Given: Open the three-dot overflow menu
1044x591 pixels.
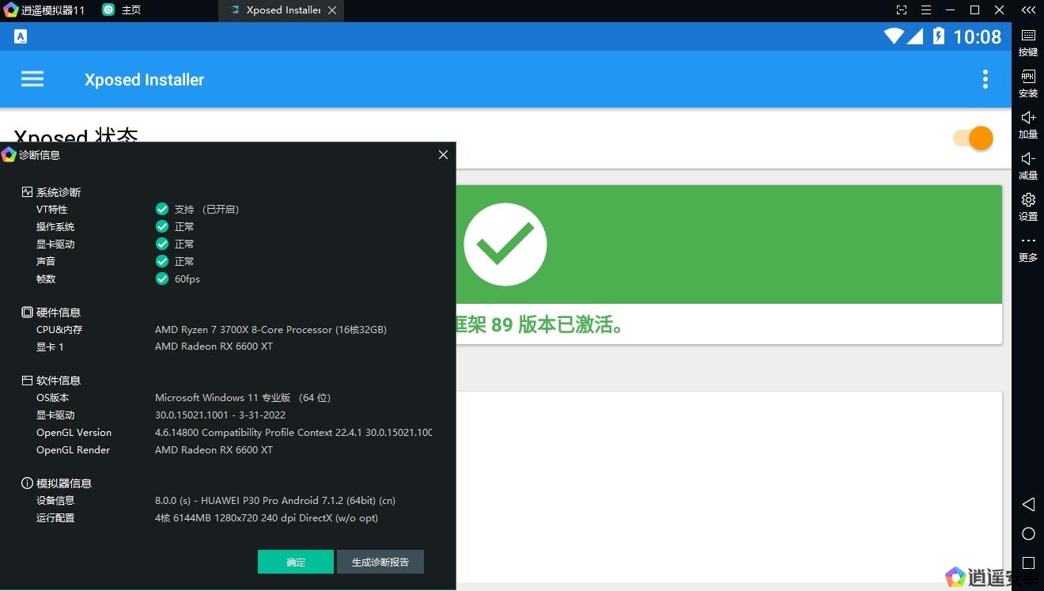Looking at the screenshot, I should [985, 79].
